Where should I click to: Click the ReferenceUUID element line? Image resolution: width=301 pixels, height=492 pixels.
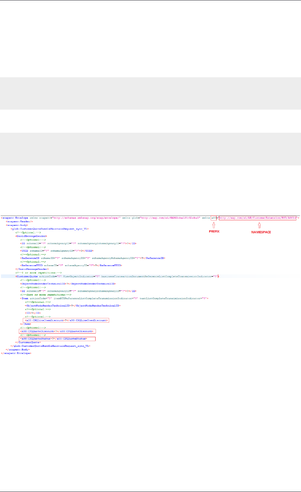coord(71,265)
